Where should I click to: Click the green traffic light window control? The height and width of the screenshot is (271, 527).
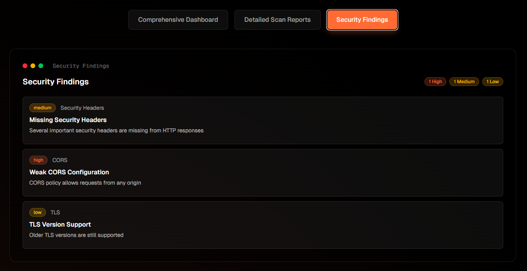(x=41, y=66)
